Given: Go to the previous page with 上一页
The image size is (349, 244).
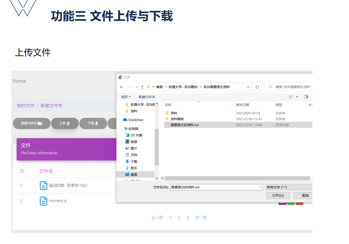Looking at the screenshot, I should point(157,217).
